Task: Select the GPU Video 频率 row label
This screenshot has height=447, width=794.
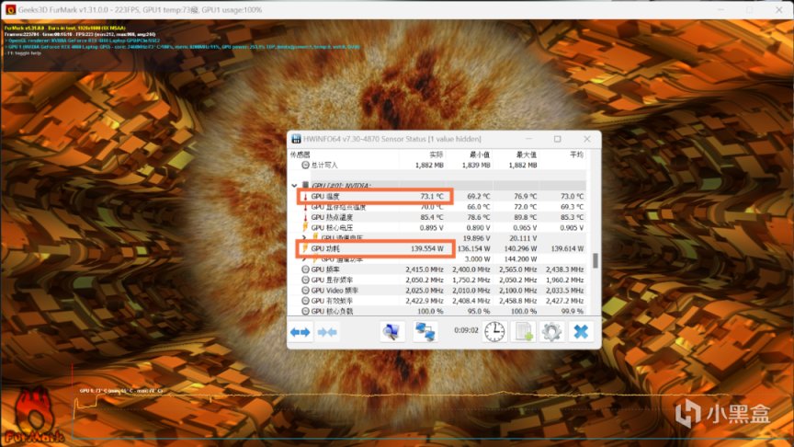Action: coord(335,291)
